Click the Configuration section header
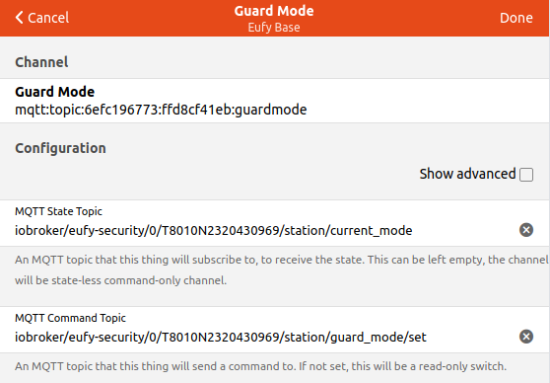The image size is (550, 383). coord(60,148)
